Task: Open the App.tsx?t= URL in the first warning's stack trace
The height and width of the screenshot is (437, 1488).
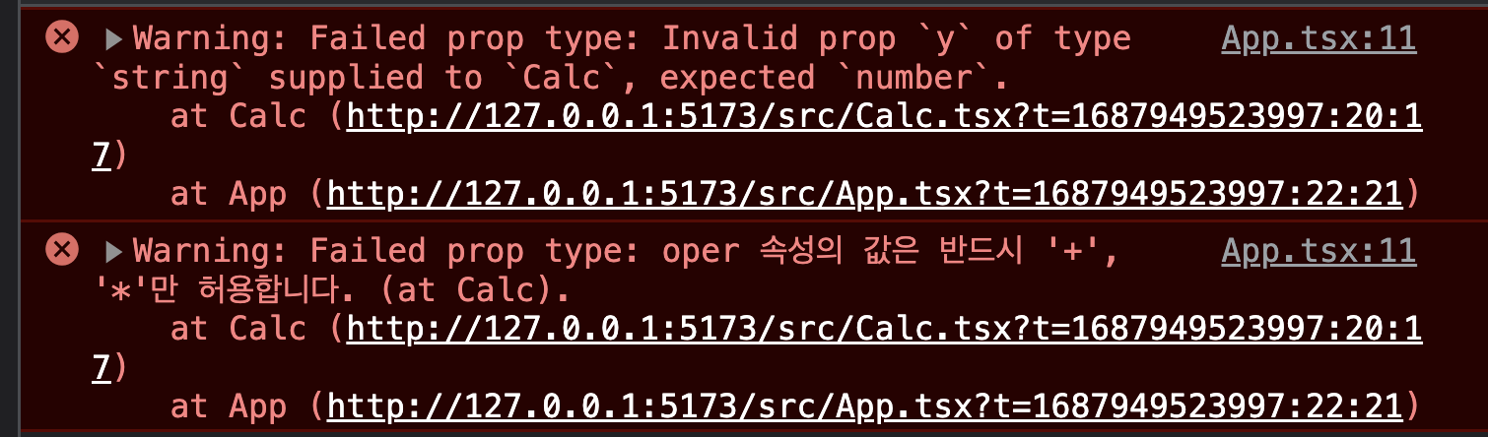Action: pos(864,194)
